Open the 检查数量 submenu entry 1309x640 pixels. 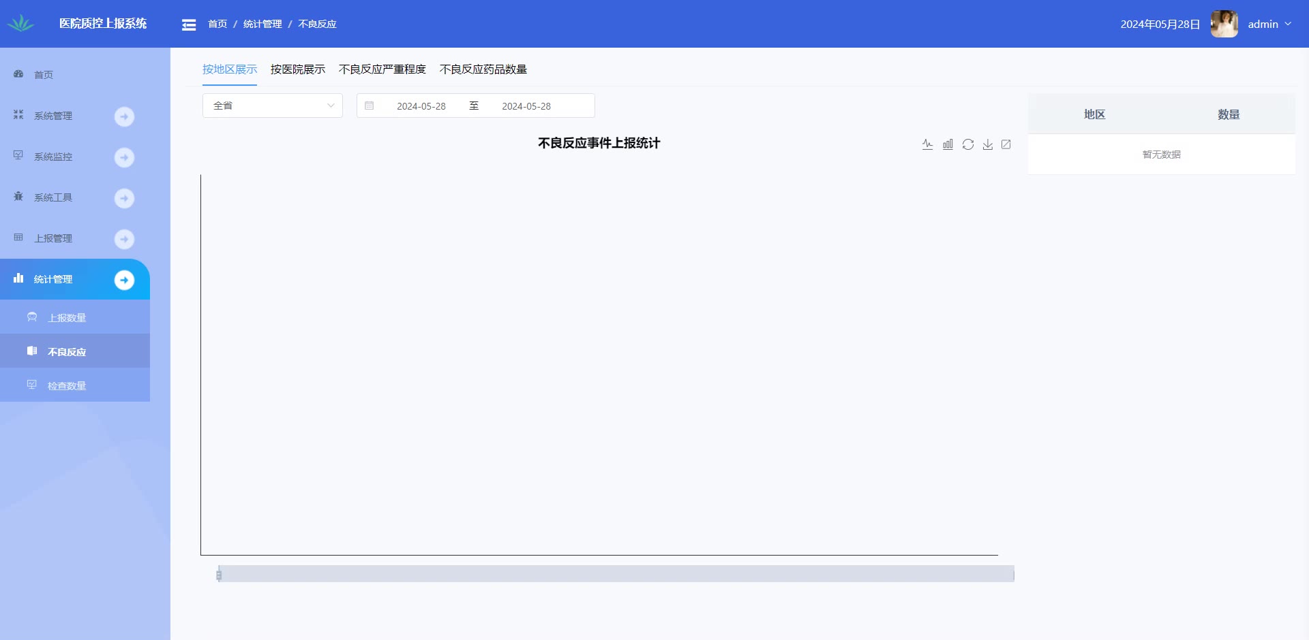[x=75, y=385]
